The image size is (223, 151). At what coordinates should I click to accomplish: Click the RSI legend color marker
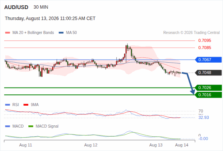click(x=8, y=105)
